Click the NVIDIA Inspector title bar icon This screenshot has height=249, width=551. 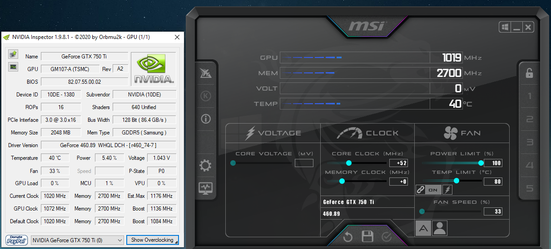6,37
